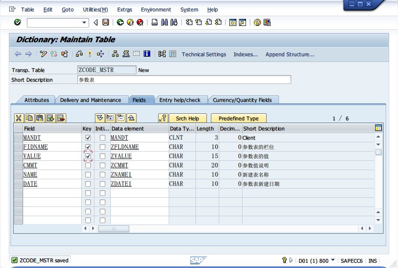Collapse command field with left triangle
The height and width of the screenshot is (268, 398).
tap(95, 22)
